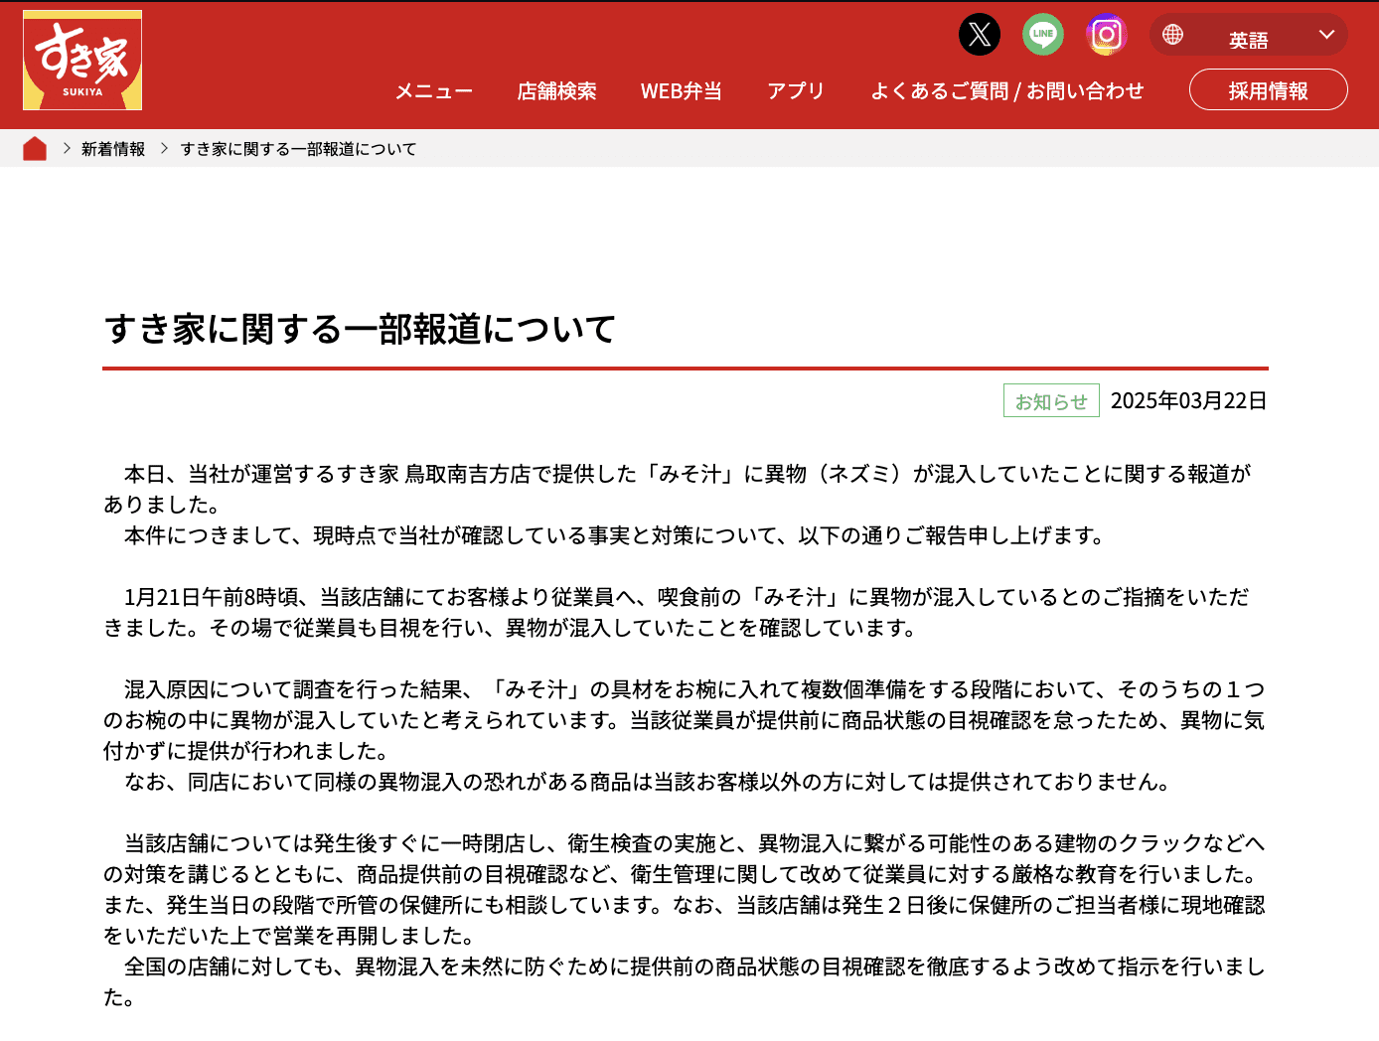This screenshot has height=1041, width=1379.
Task: Open the アプリ navigation item
Action: click(796, 91)
